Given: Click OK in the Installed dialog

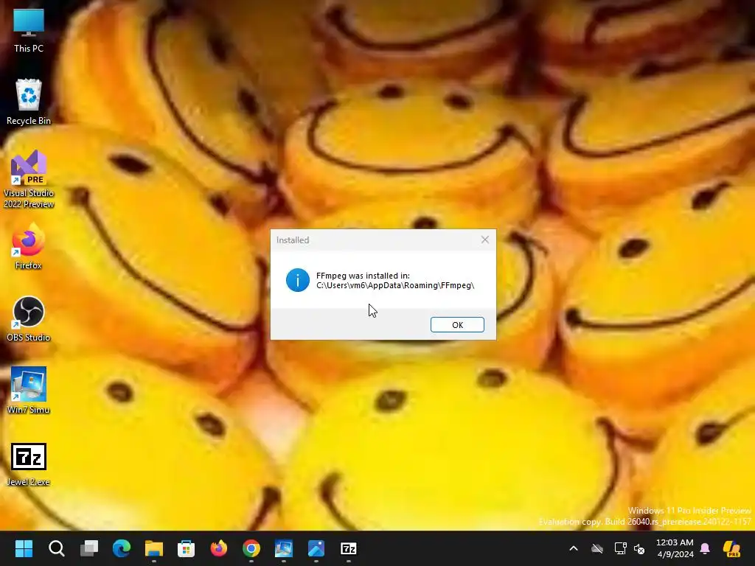Looking at the screenshot, I should (457, 325).
